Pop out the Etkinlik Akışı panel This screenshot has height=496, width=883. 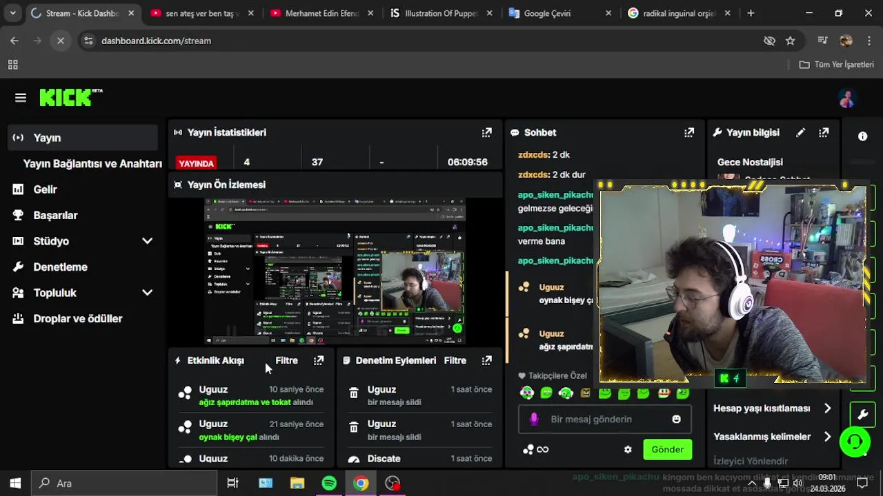319,360
